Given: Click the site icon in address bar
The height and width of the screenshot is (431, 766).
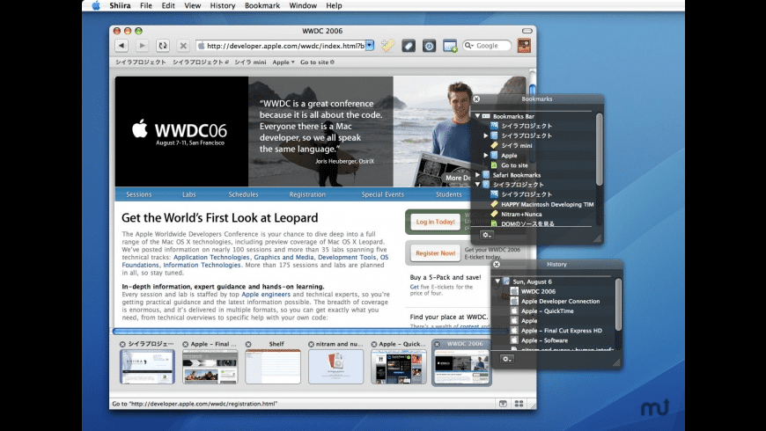Looking at the screenshot, I should coord(201,46).
